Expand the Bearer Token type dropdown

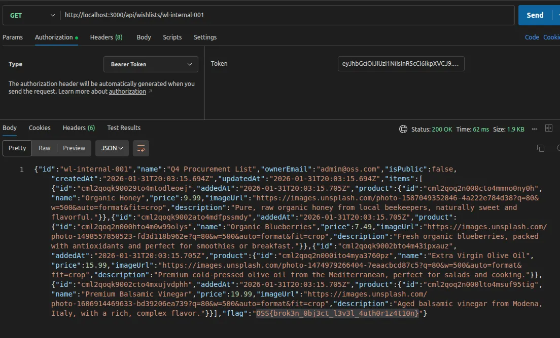tap(151, 64)
